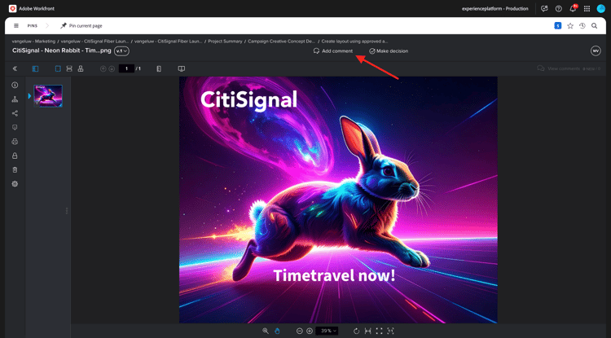Click the fit to width icon
The width and height of the screenshot is (611, 338).
368,331
